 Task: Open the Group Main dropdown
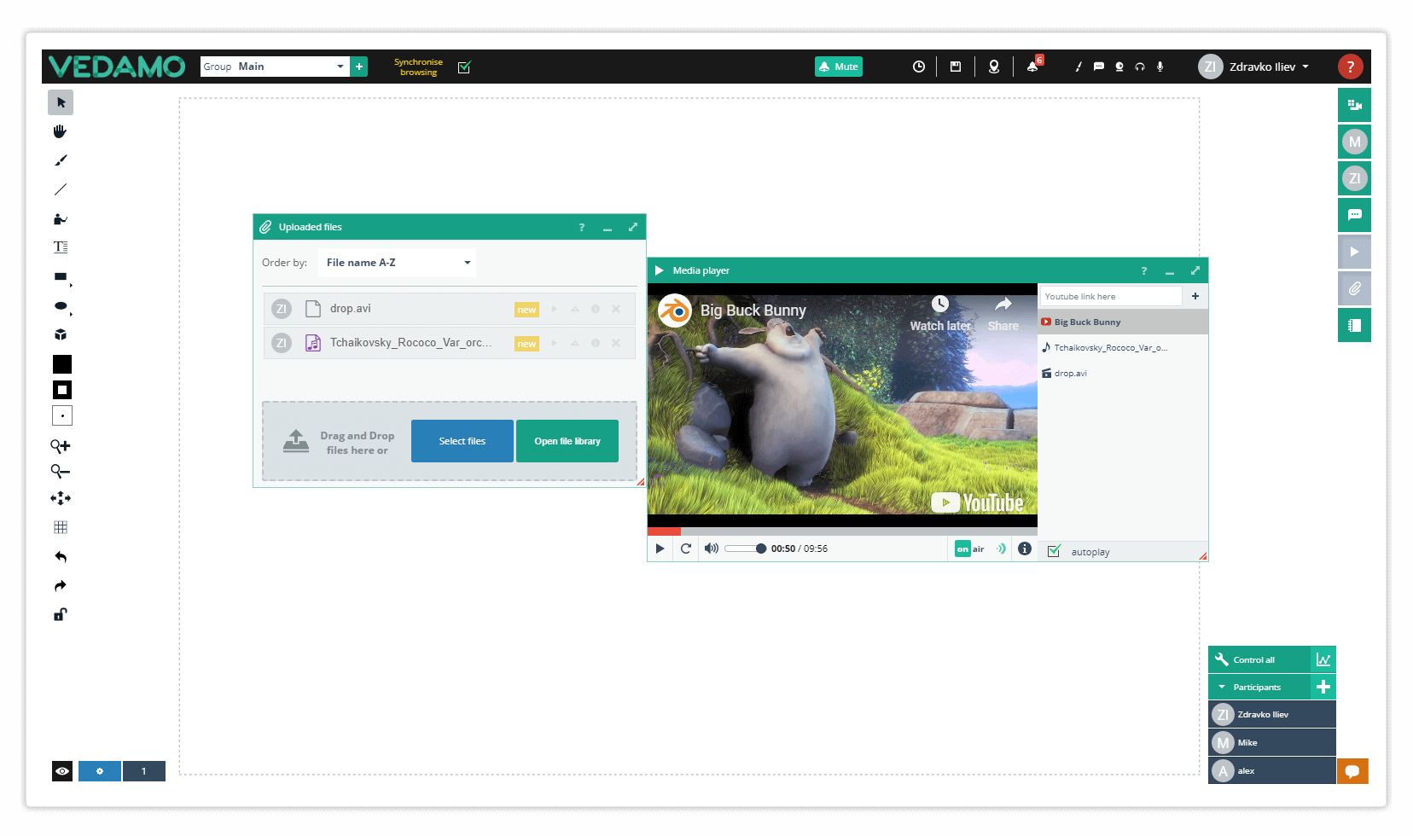pos(275,67)
